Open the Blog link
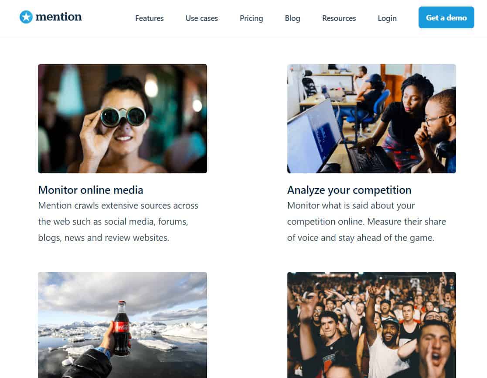Viewport: 487px width, 378px height. (x=293, y=18)
